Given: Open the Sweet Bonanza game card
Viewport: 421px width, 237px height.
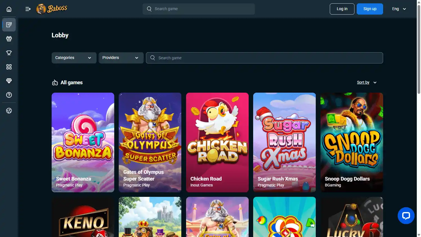Looking at the screenshot, I should [83, 142].
